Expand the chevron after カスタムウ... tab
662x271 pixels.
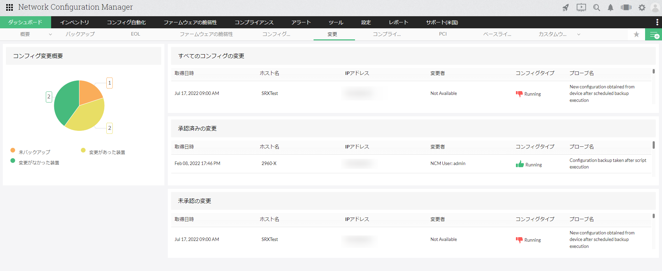coord(579,34)
